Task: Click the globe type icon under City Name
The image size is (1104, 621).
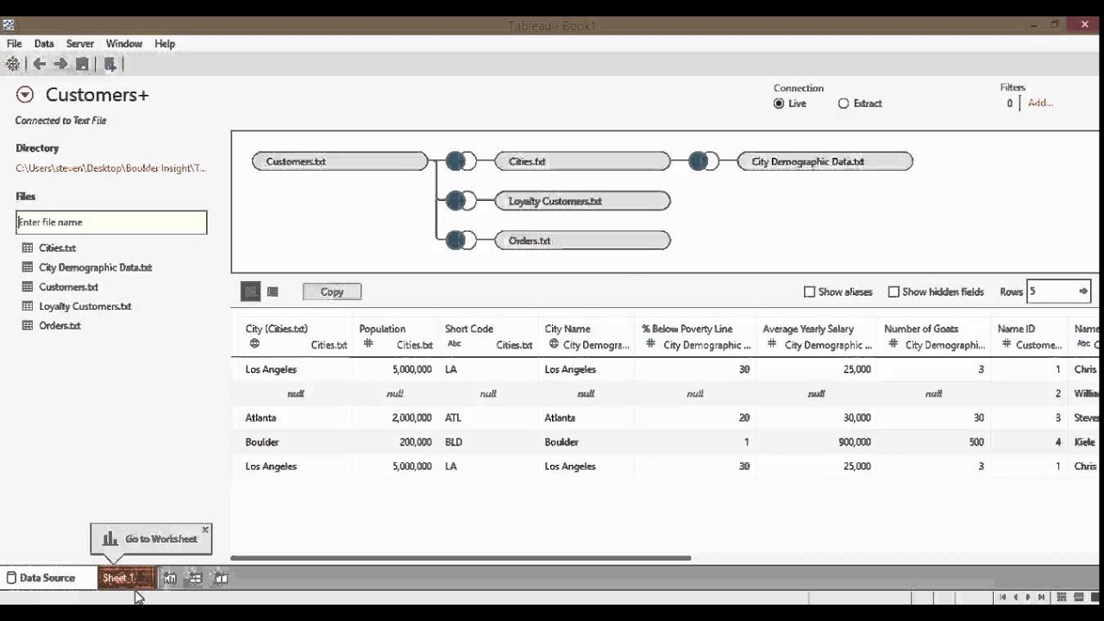Action: [x=554, y=344]
